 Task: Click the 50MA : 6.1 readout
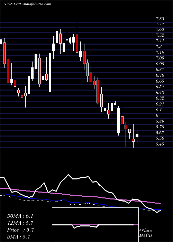point(20,216)
